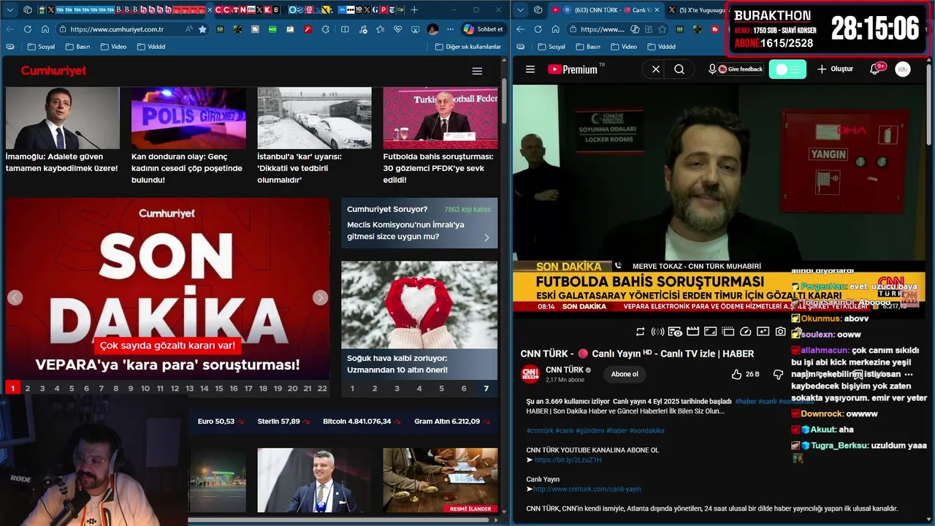Open Copilot Sohbet et button
This screenshot has width=935, height=526.
coord(483,29)
